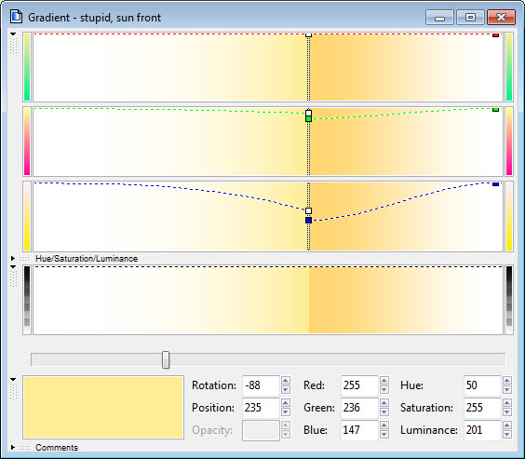
Task: Select the red end node marker
Action: (495, 35)
